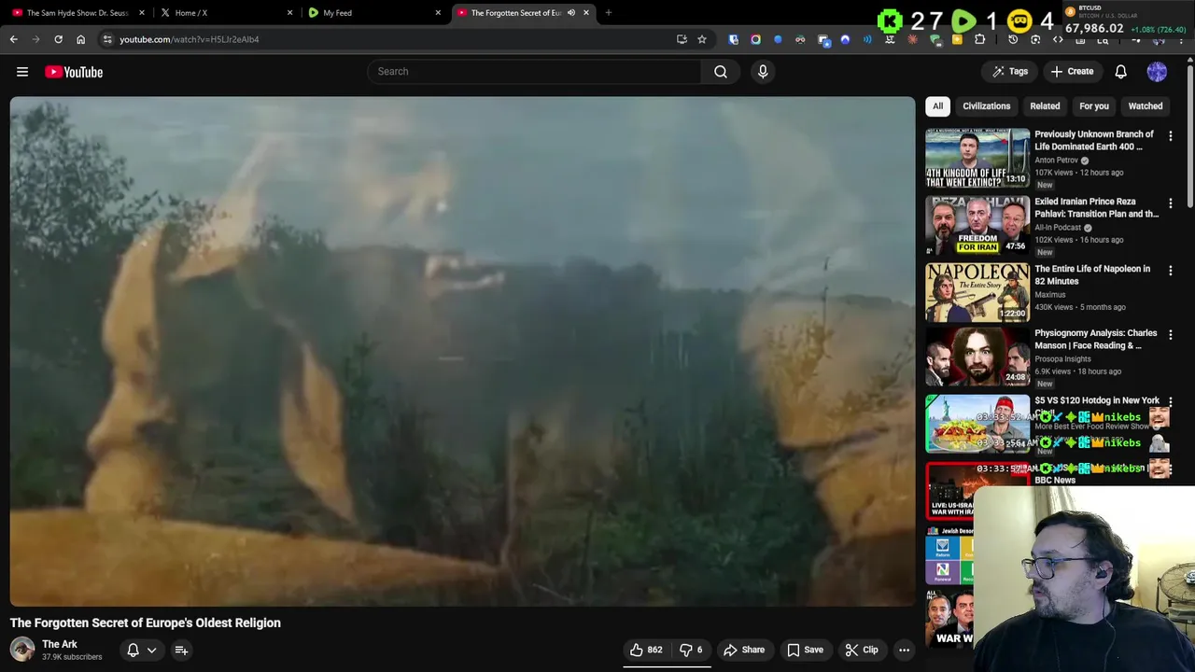Go to the YouTube home logo

click(74, 72)
